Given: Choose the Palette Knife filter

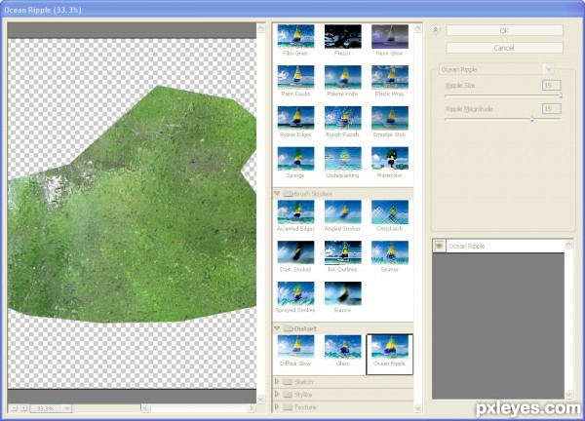Looking at the screenshot, I should 342,77.
